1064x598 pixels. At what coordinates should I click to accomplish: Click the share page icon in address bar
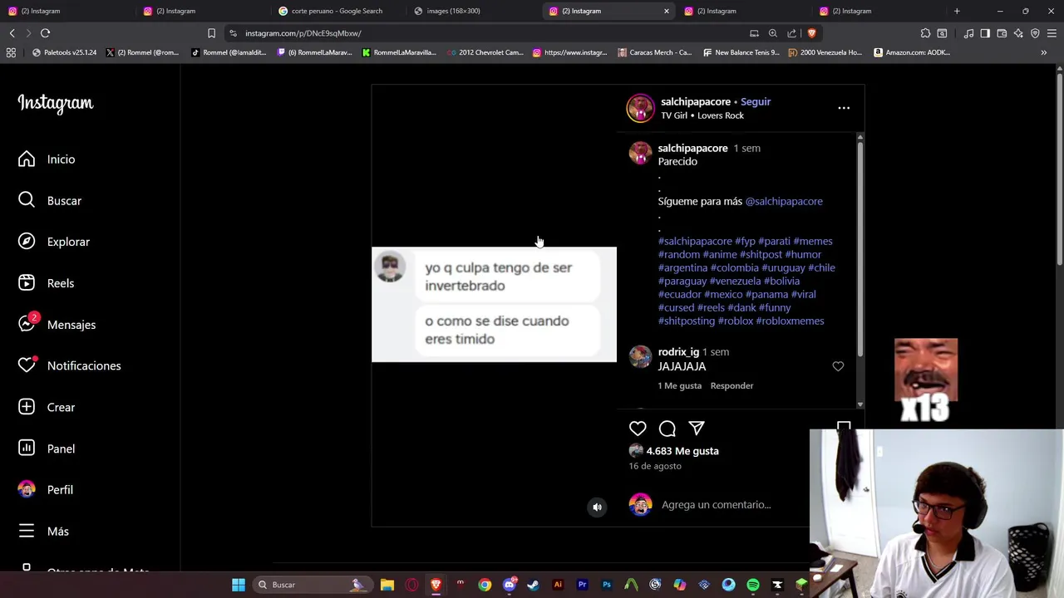[791, 33]
